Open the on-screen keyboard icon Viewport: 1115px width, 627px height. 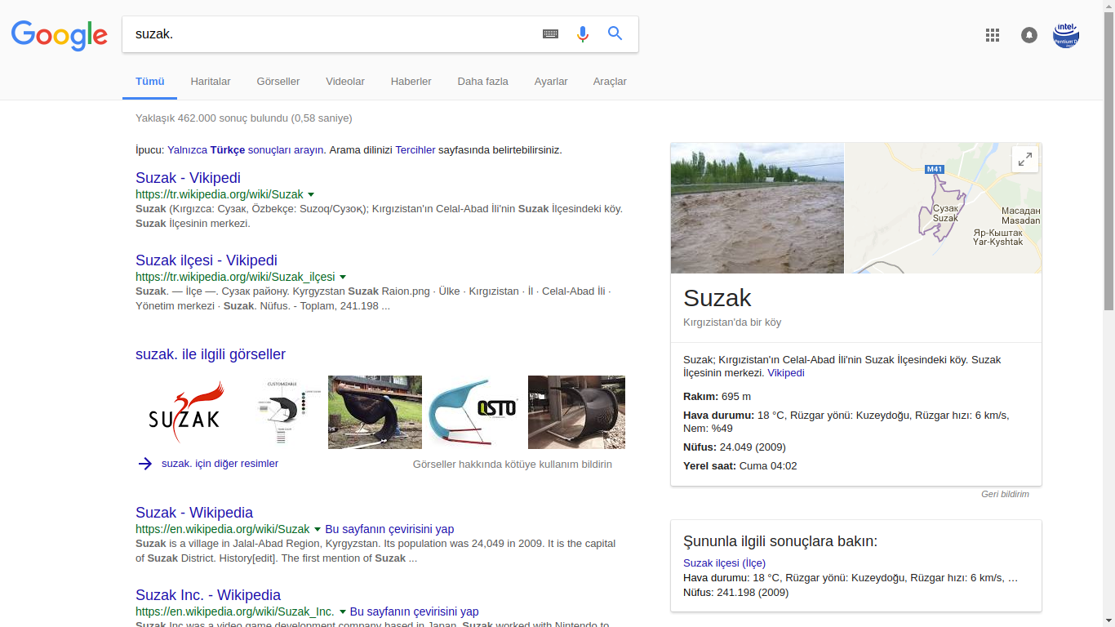pyautogui.click(x=551, y=33)
